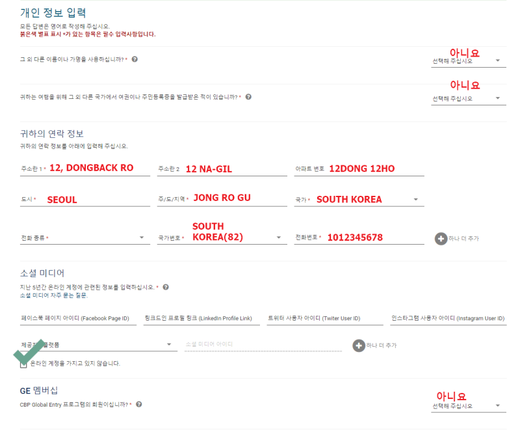
Task: Click help icon beside other country passport question
Action: click(248, 97)
